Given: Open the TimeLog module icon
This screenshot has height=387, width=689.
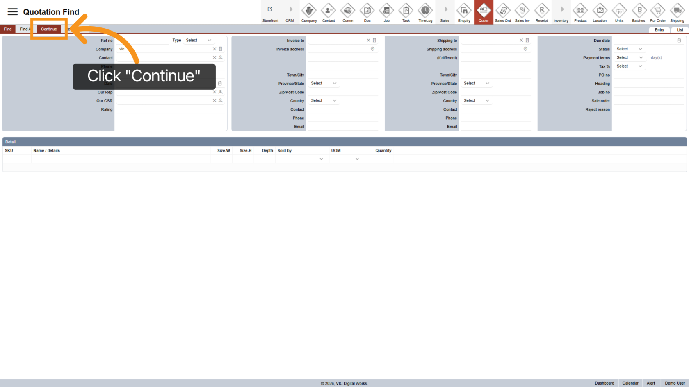Looking at the screenshot, I should click(425, 12).
